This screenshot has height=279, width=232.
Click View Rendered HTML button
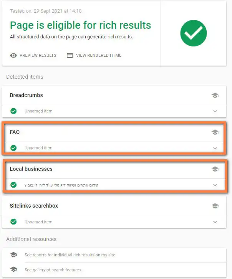pos(98,55)
